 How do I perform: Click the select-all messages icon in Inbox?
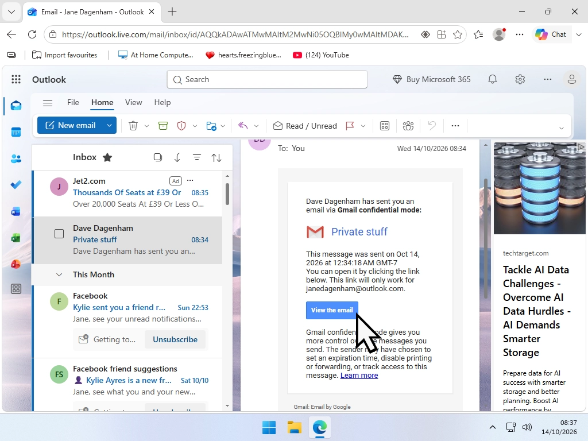(x=158, y=157)
